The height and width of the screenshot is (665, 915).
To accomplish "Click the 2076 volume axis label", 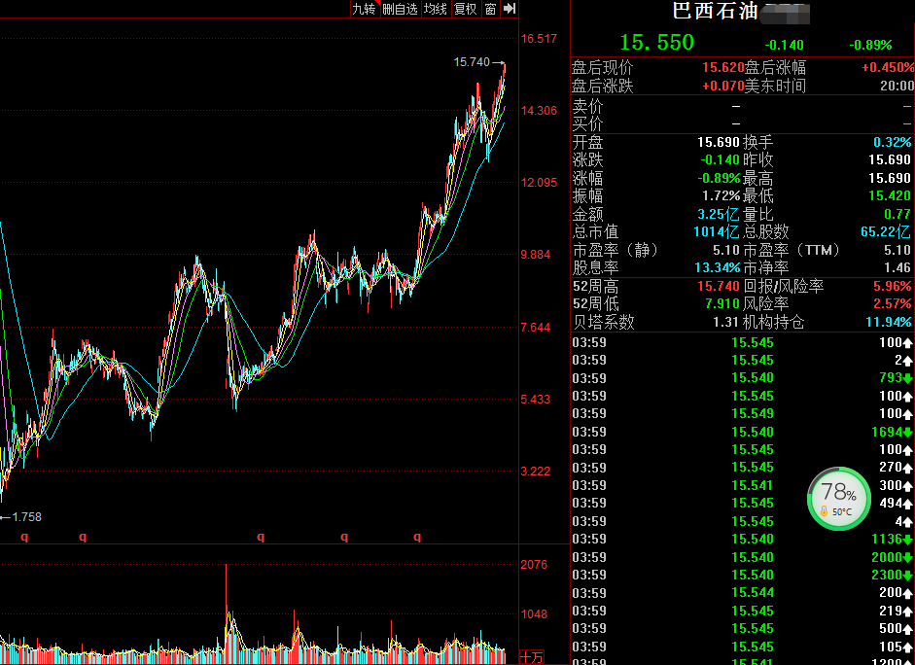I will click(534, 565).
